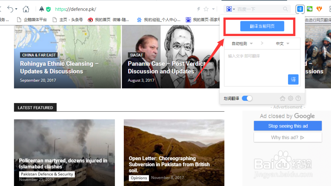Screen dimensions: 331x186
Task: Click the WeChat extension icon
Action: (x=310, y=9)
